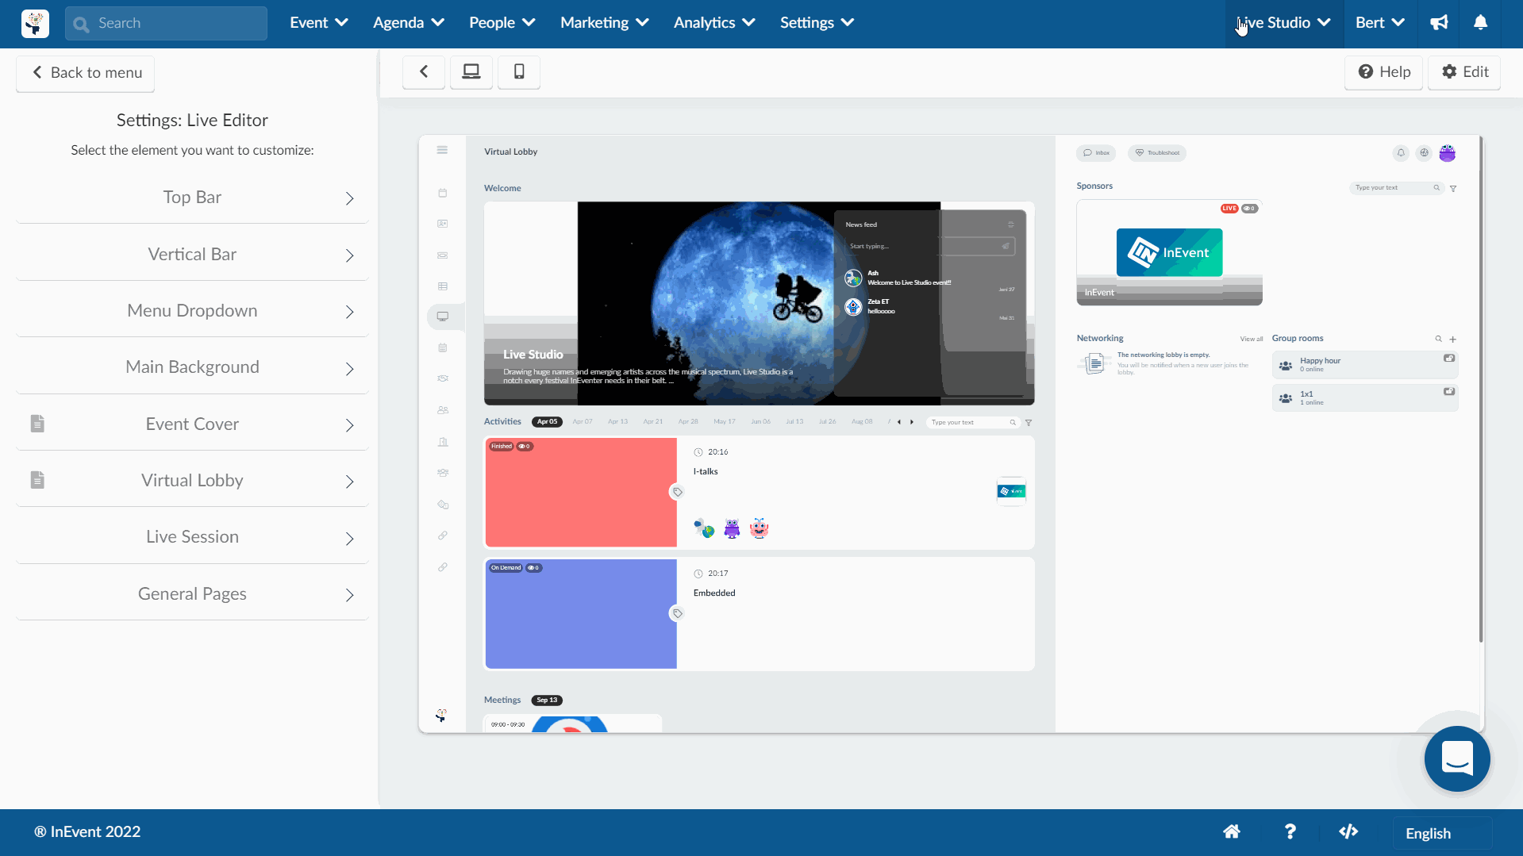1523x856 pixels.
Task: Open the Marketing menu
Action: coord(604,23)
